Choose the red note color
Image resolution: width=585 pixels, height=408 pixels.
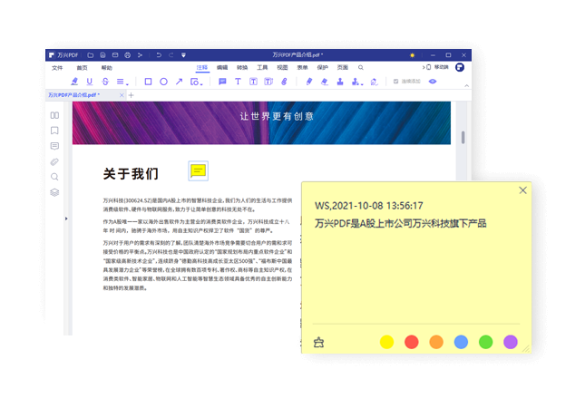(411, 342)
